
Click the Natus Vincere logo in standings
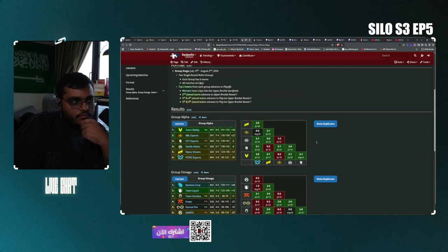[x=180, y=152]
